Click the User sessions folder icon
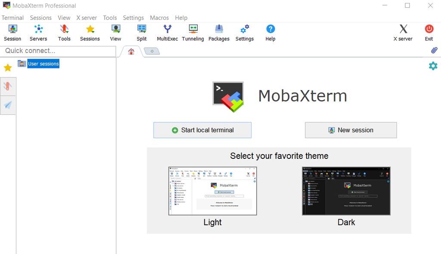Screen dimensions: 441x254 coord(22,64)
